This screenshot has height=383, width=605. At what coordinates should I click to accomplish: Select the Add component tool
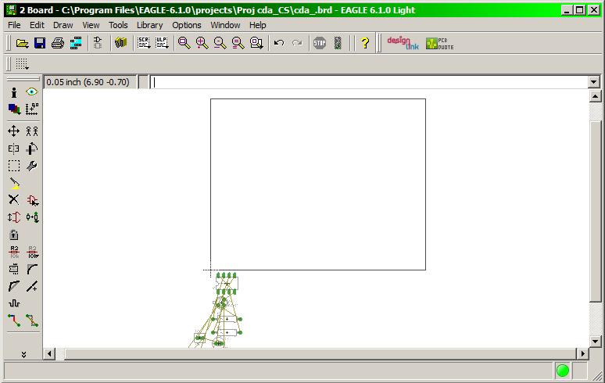click(31, 200)
